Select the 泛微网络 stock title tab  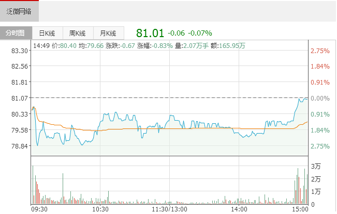click(19, 11)
